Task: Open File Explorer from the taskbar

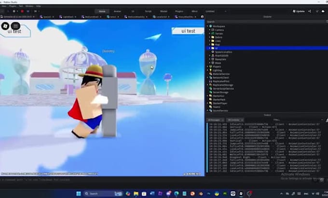Action: point(136,194)
